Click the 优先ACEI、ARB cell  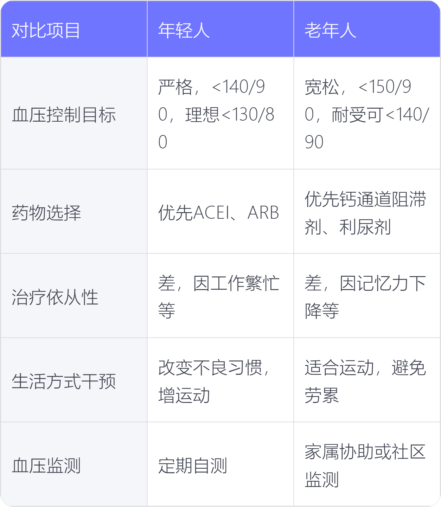tap(220, 212)
